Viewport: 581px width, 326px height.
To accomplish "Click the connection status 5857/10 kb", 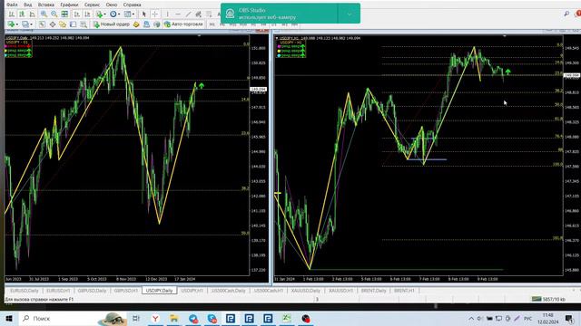I will [x=548, y=299].
